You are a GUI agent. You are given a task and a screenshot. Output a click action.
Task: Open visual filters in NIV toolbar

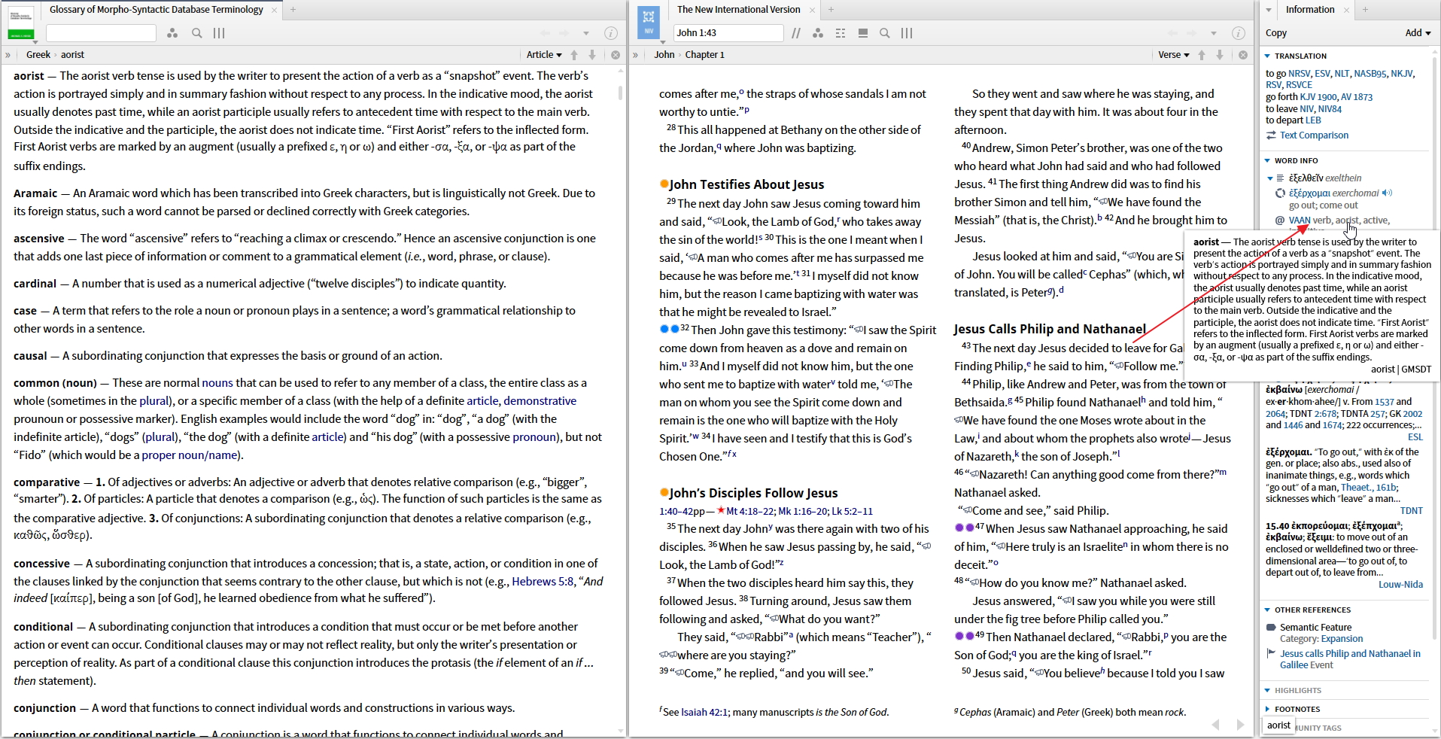click(818, 33)
